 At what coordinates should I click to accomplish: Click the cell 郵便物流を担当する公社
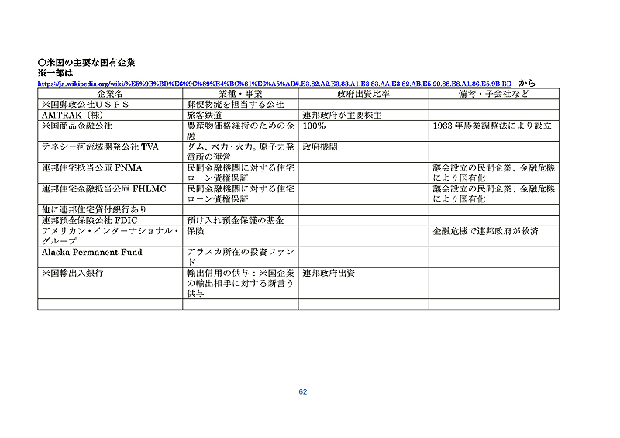[240, 105]
